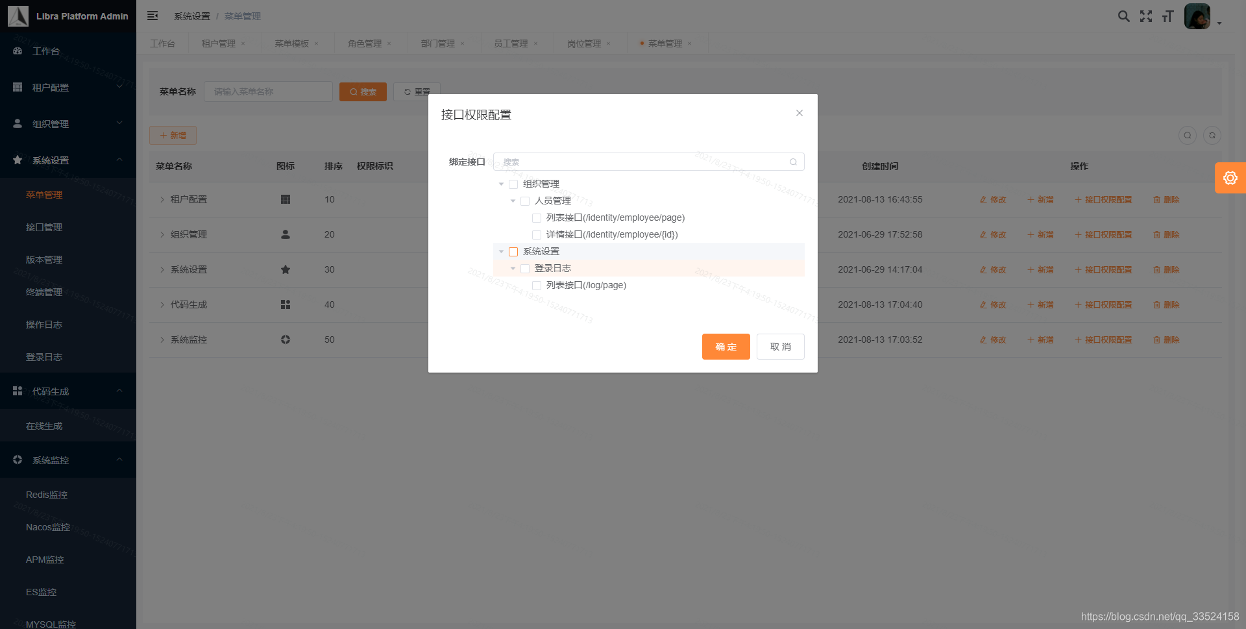Open the user avatar menu
Image resolution: width=1246 pixels, height=629 pixels.
1197,16
